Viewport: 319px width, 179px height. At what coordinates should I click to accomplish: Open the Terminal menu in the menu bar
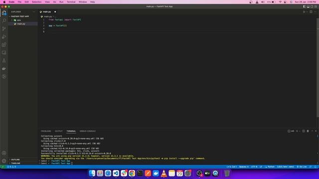[71, 2]
